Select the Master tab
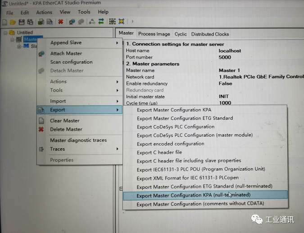Screen dimensions: 304x233 (126, 33)
